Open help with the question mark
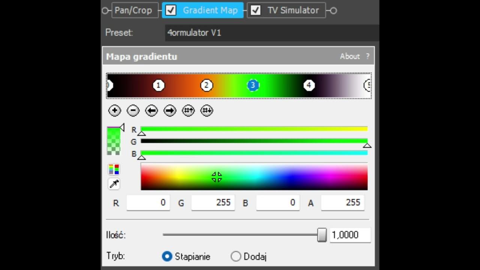Image resolution: width=480 pixels, height=270 pixels. click(367, 56)
